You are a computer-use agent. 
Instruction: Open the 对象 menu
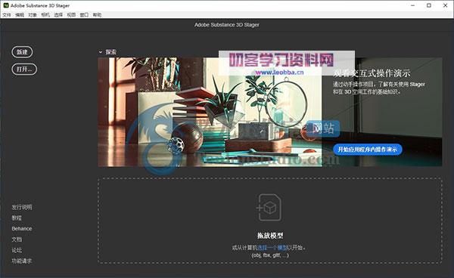pyautogui.click(x=33, y=15)
